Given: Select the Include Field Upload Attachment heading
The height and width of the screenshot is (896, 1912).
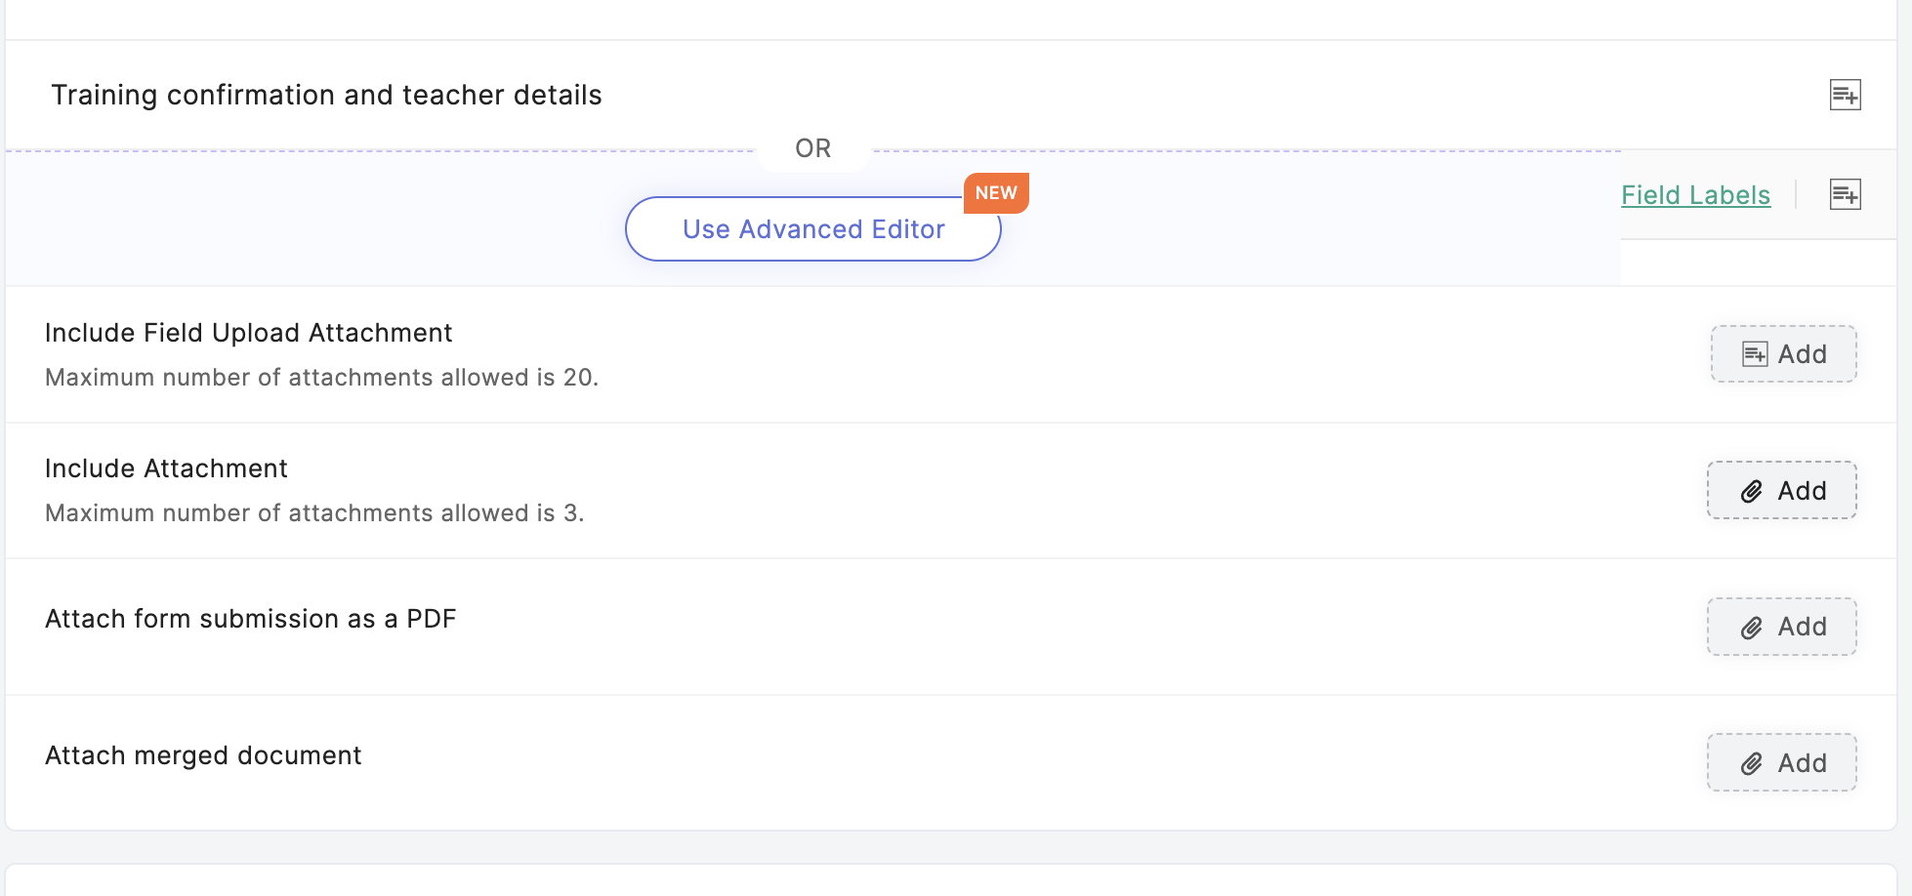Looking at the screenshot, I should [x=248, y=333].
